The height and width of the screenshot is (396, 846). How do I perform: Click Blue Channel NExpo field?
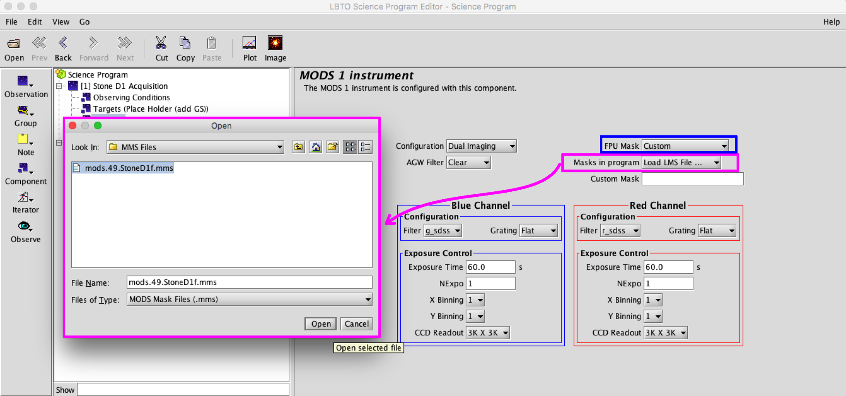pos(491,284)
